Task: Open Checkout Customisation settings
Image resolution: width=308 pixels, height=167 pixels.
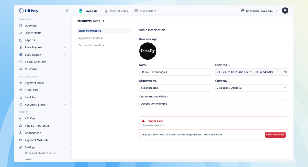Action: (41, 153)
